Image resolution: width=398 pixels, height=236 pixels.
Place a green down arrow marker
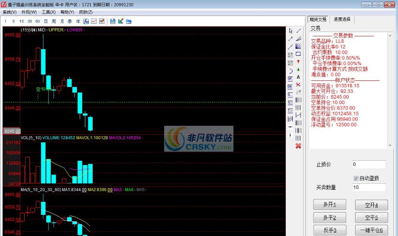click(298, 70)
